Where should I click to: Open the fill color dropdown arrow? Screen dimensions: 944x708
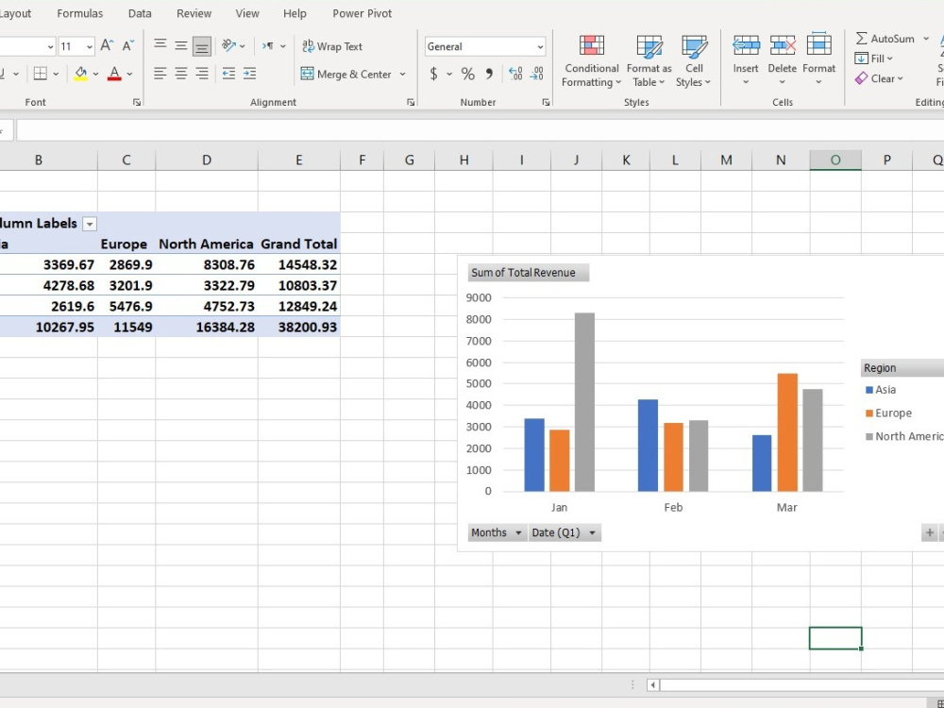pos(95,74)
